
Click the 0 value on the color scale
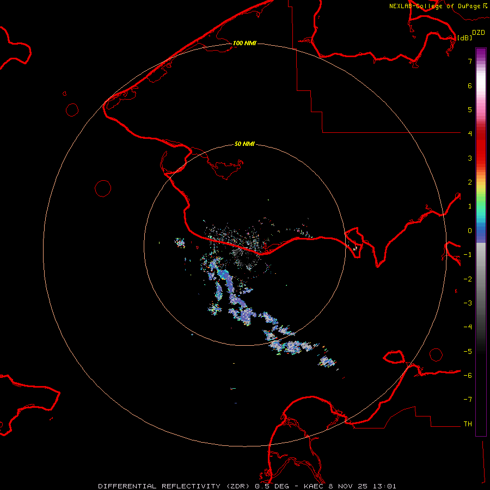coord(470,231)
